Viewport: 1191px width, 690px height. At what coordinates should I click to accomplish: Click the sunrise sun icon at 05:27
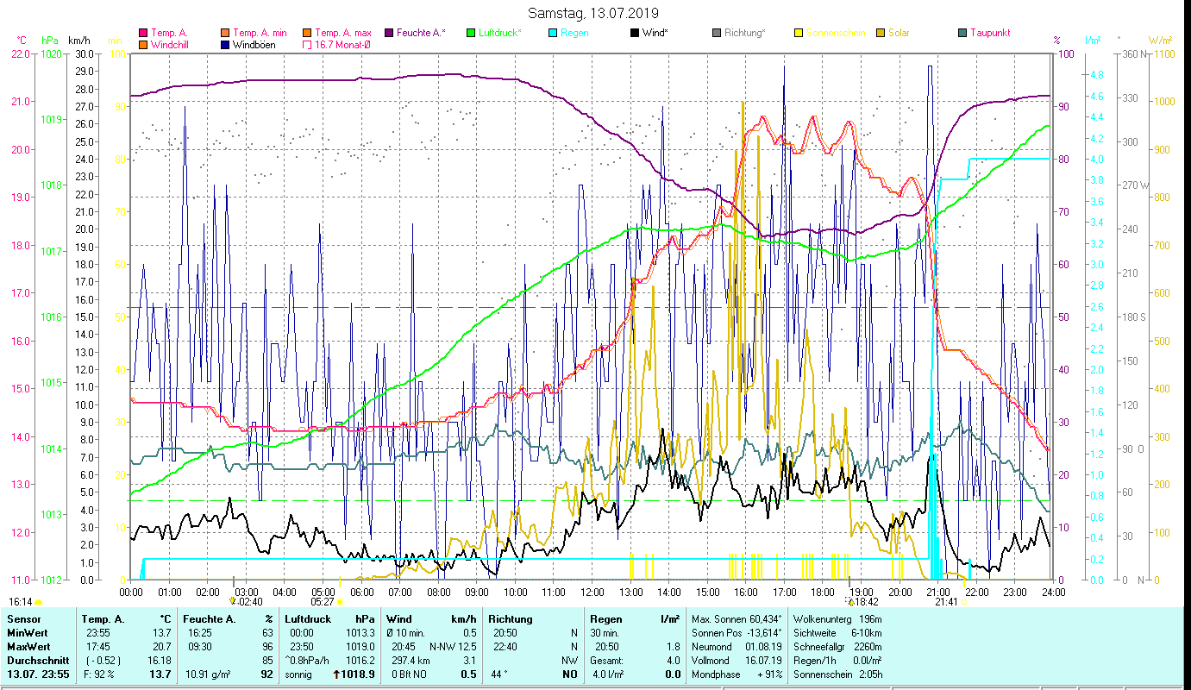[x=340, y=602]
